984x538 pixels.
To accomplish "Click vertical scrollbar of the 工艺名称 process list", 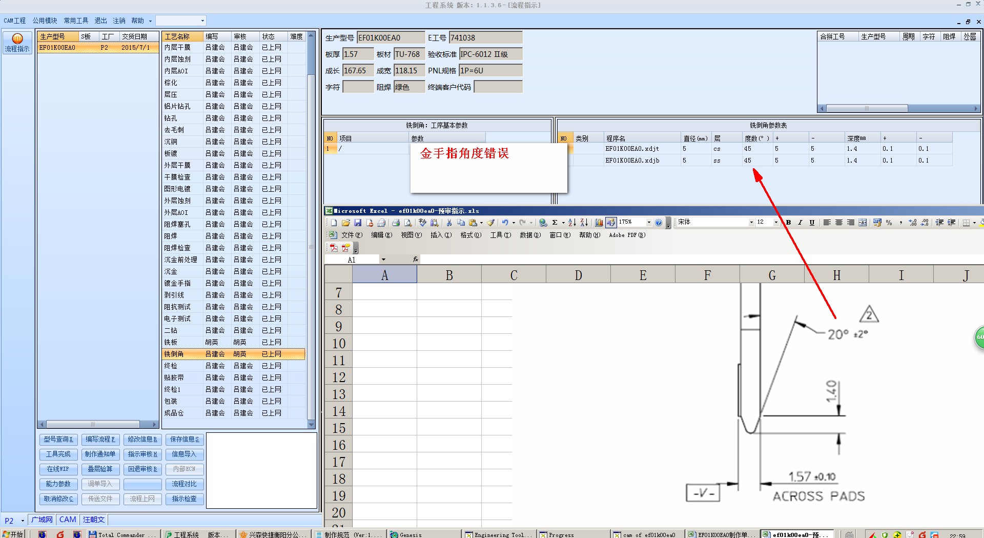I will [311, 230].
